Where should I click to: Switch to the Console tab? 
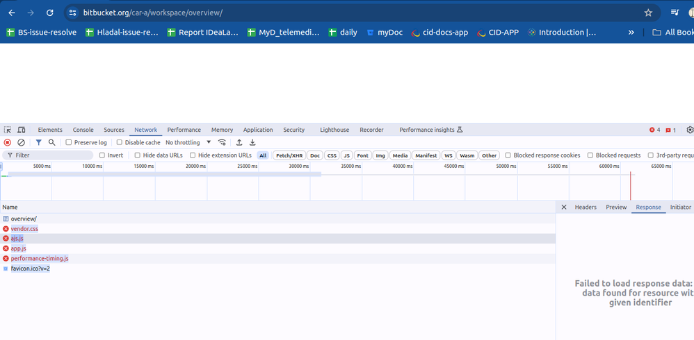(83, 130)
